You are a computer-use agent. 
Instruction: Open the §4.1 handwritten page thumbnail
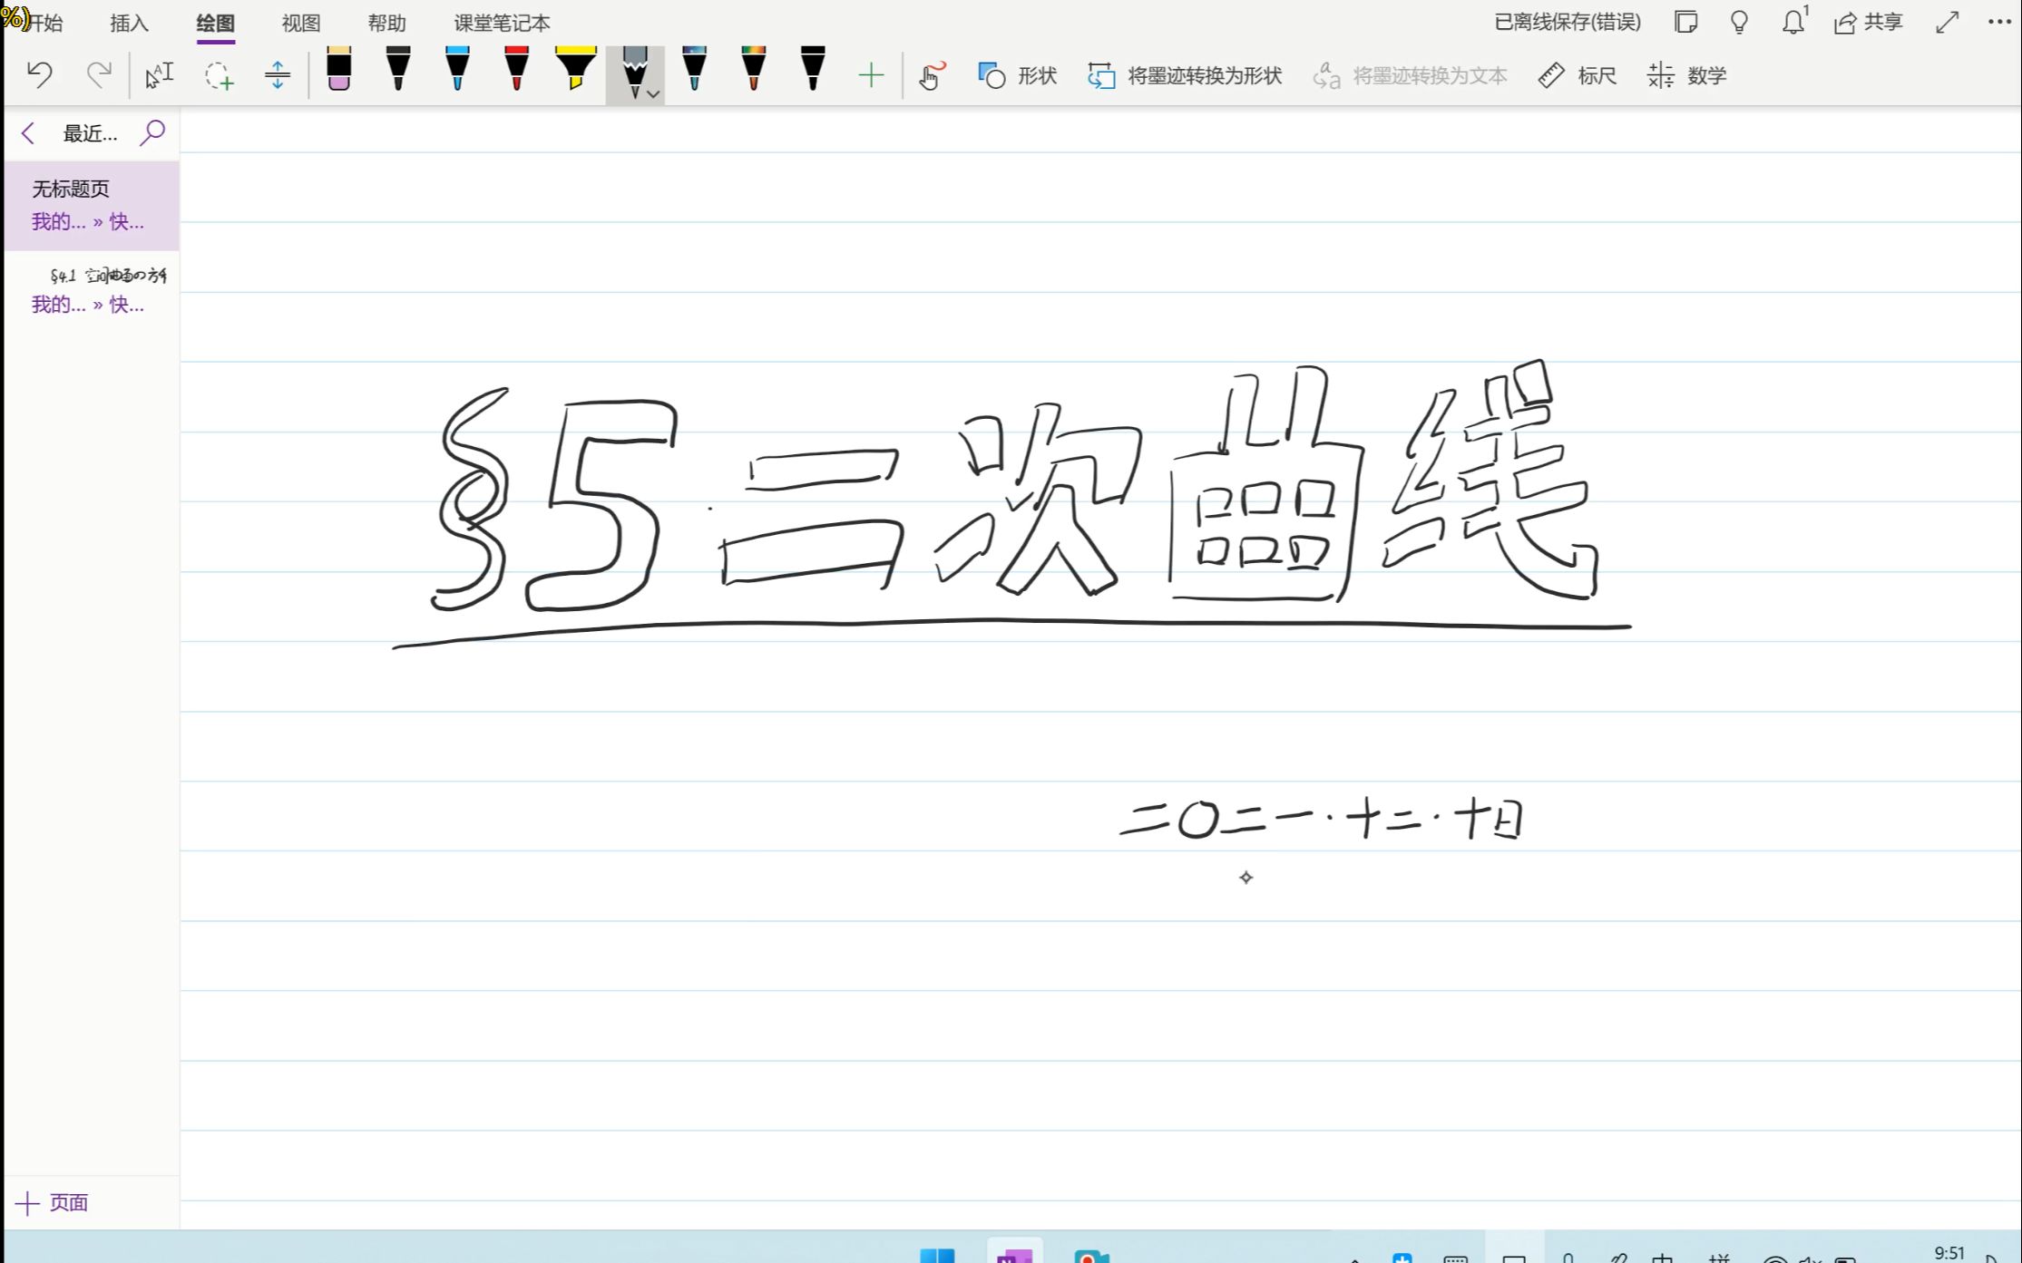pyautogui.click(x=92, y=290)
